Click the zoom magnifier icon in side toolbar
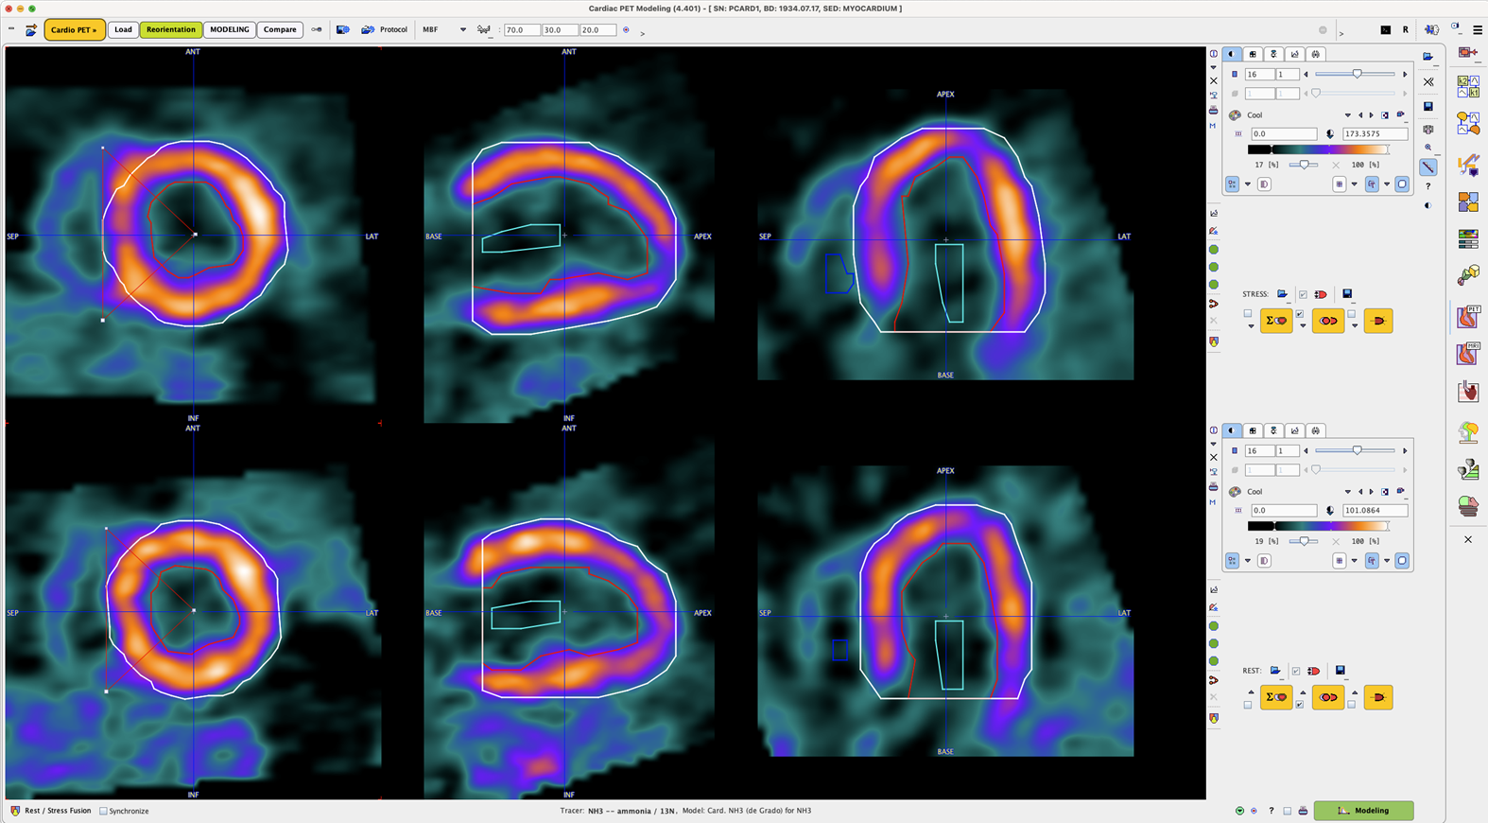 click(1428, 148)
